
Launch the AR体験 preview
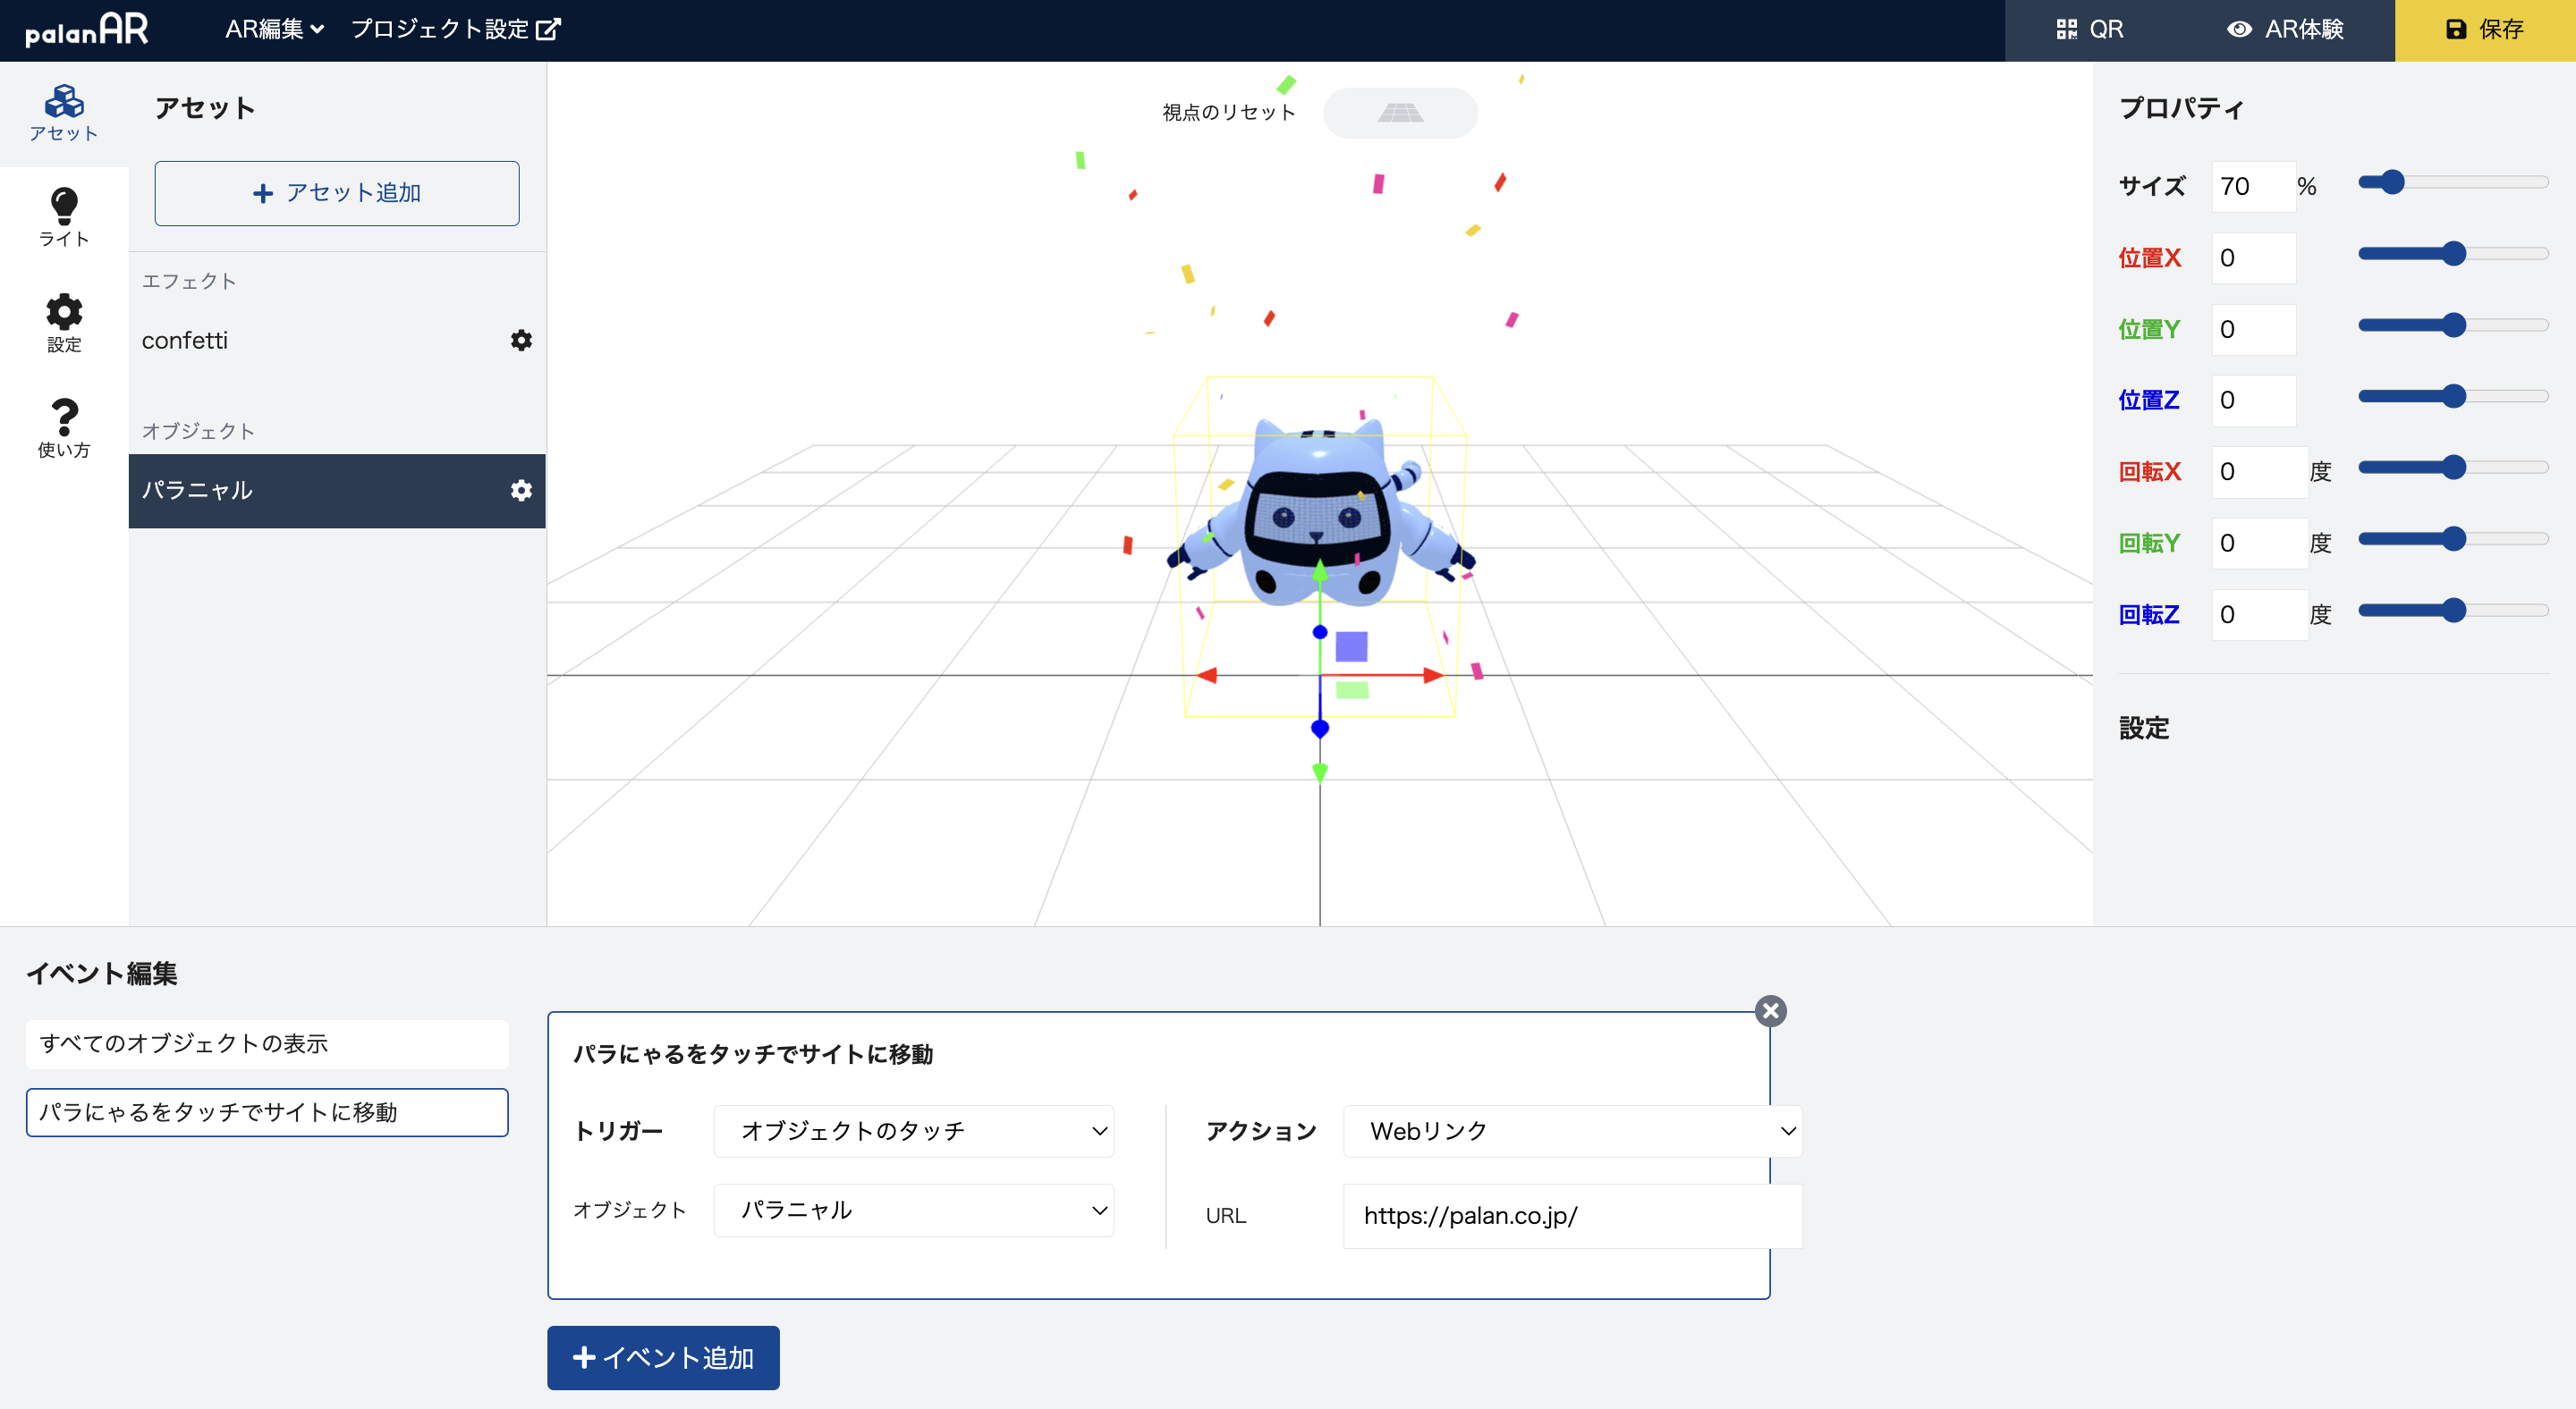(x=2285, y=30)
